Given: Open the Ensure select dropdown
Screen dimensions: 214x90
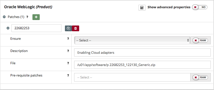Looking at the screenshot, I should click(132, 40).
